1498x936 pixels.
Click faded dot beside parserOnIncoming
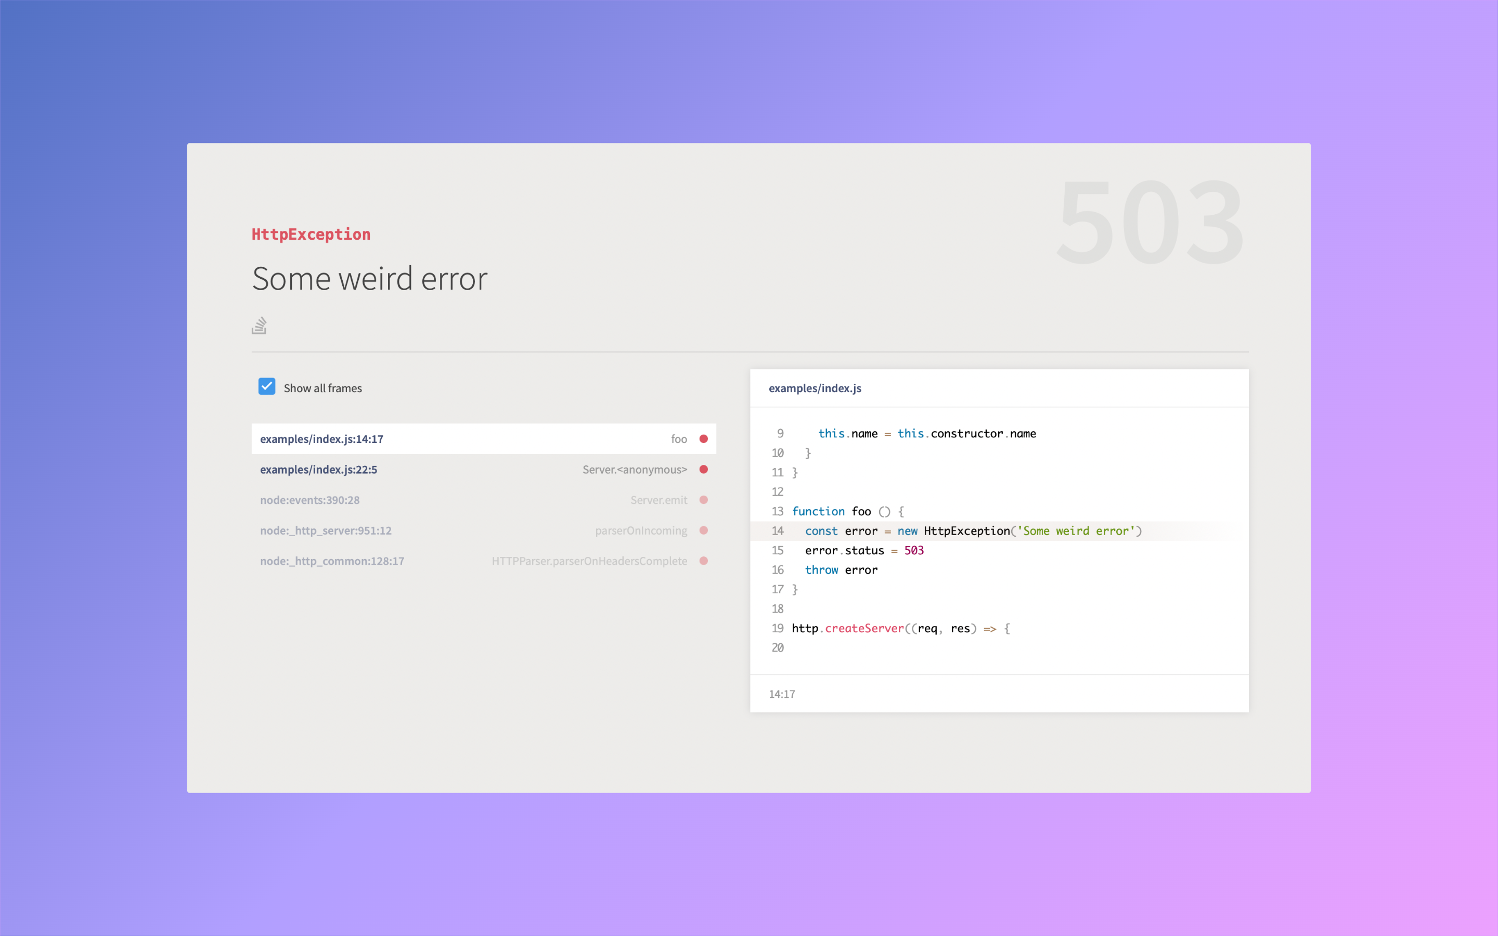(x=703, y=530)
